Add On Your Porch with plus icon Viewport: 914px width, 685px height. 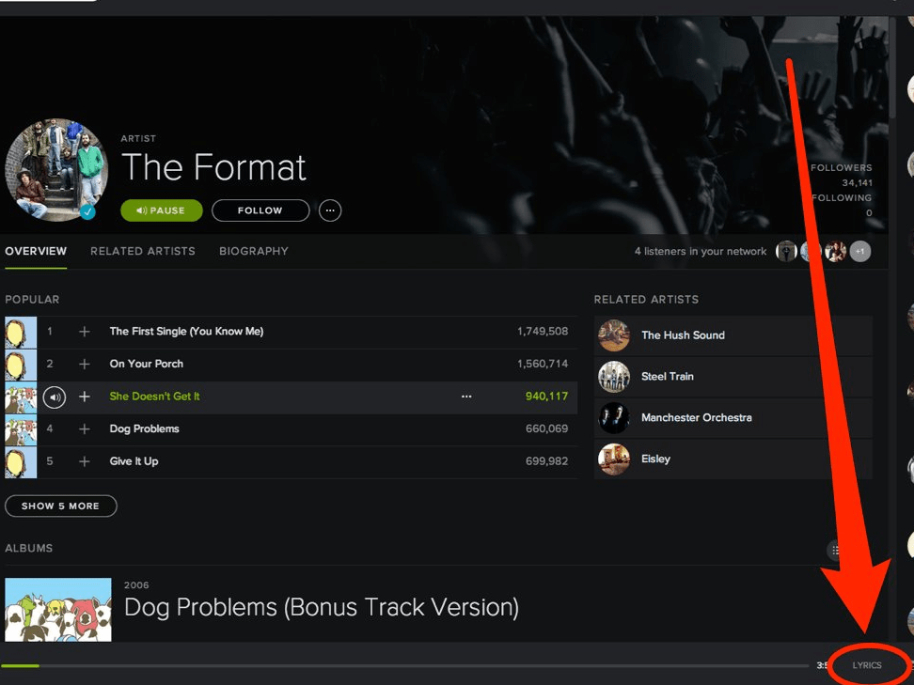[85, 364]
